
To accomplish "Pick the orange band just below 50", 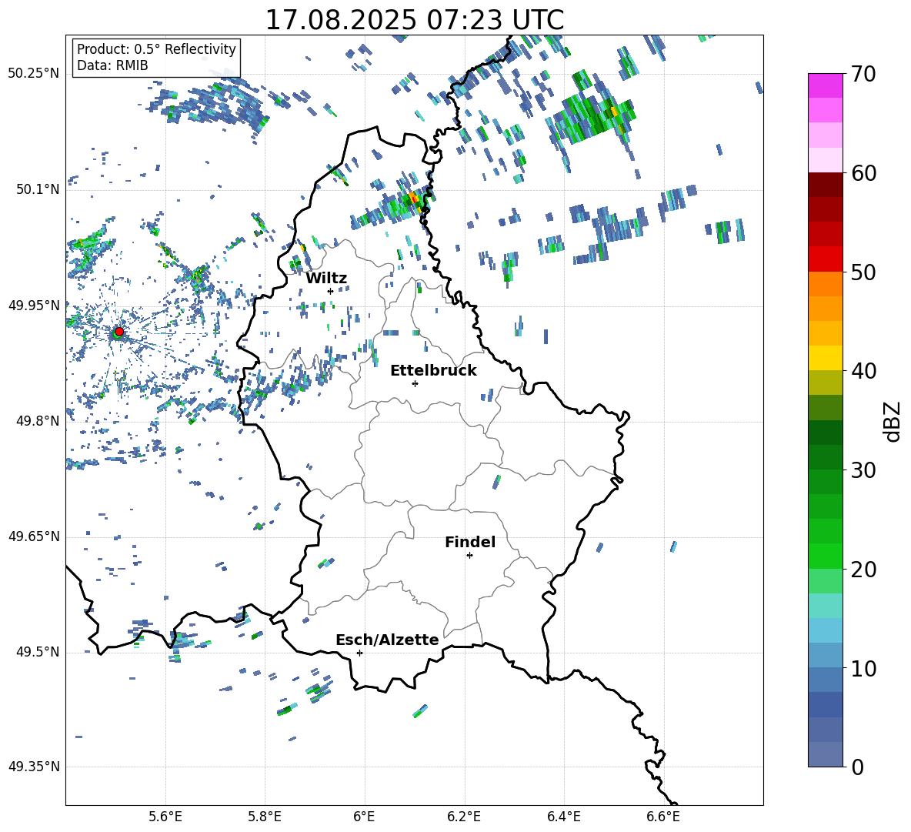I will [x=825, y=284].
